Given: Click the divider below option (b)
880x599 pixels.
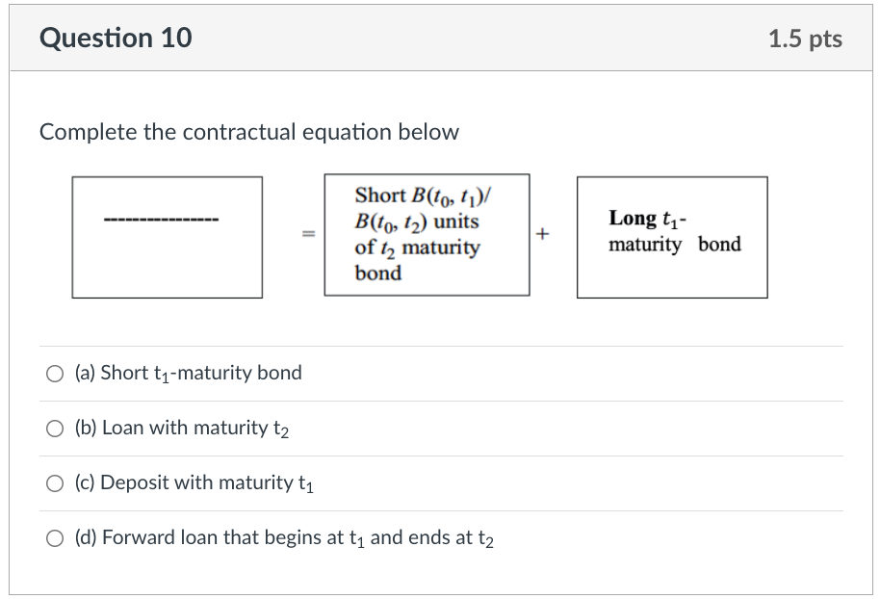Looking at the screenshot, I should pos(440,456).
